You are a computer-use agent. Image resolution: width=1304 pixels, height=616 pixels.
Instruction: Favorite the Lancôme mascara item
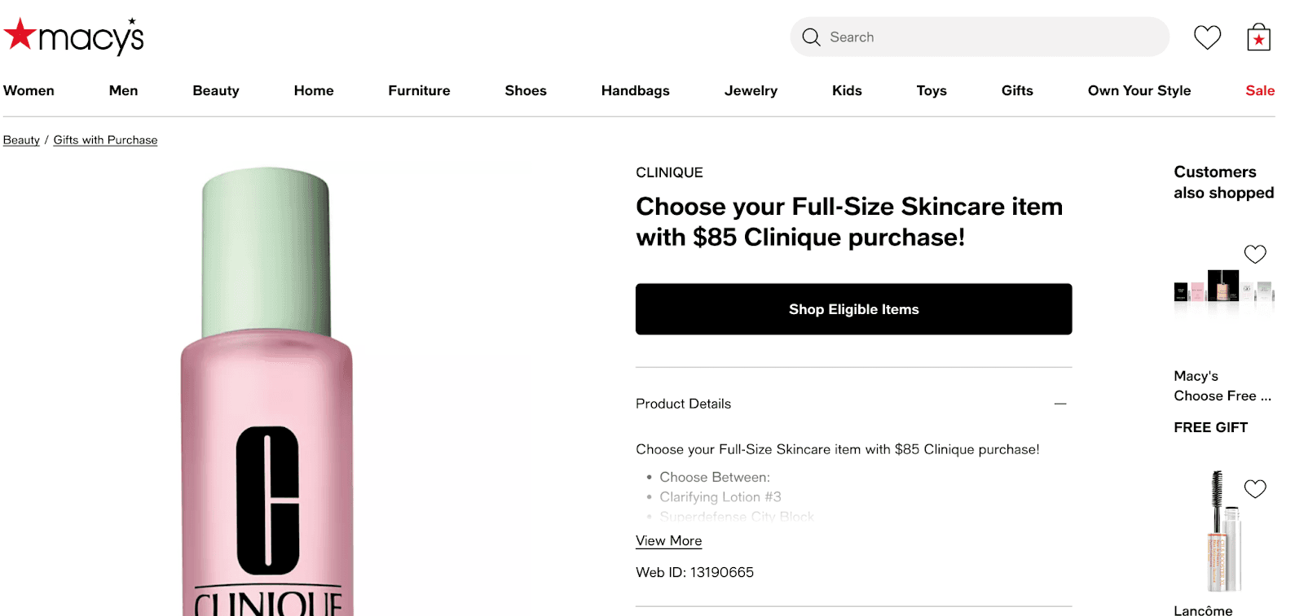pos(1254,488)
